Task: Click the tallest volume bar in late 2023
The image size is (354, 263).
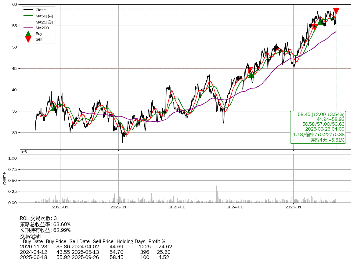Action: tap(217, 194)
